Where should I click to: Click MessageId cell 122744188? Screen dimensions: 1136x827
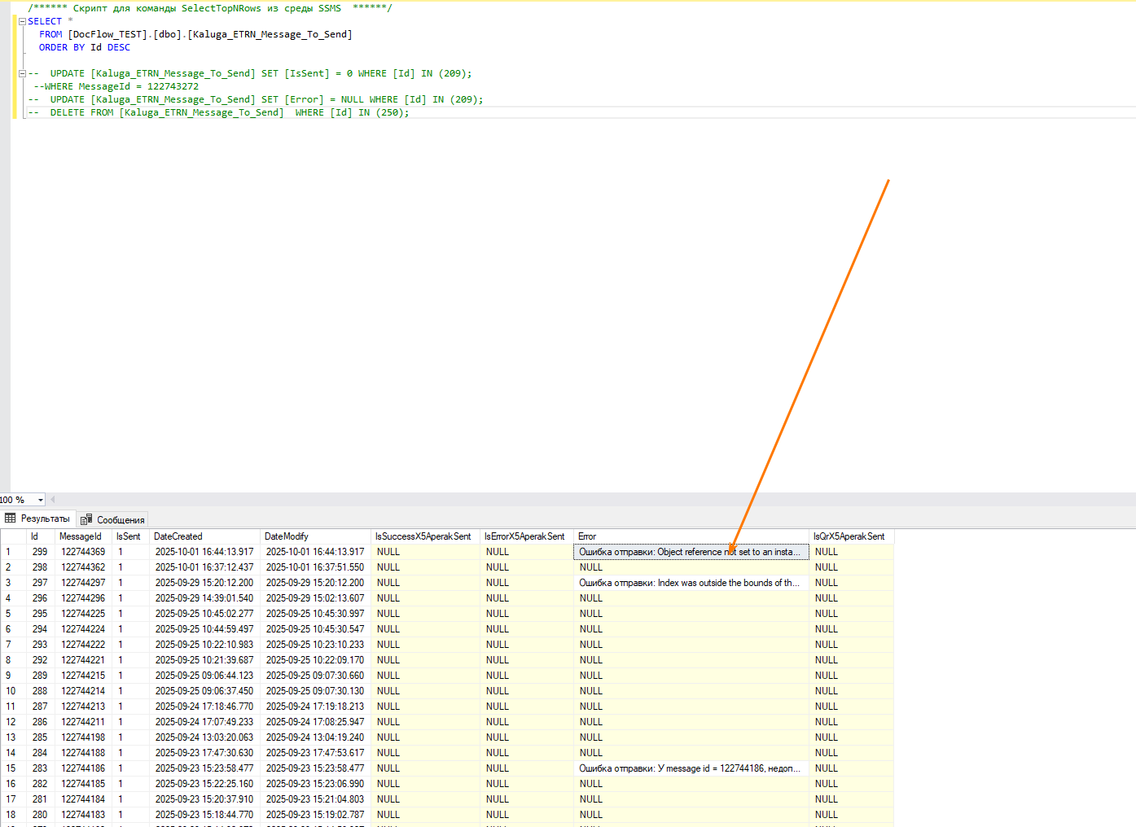(84, 753)
